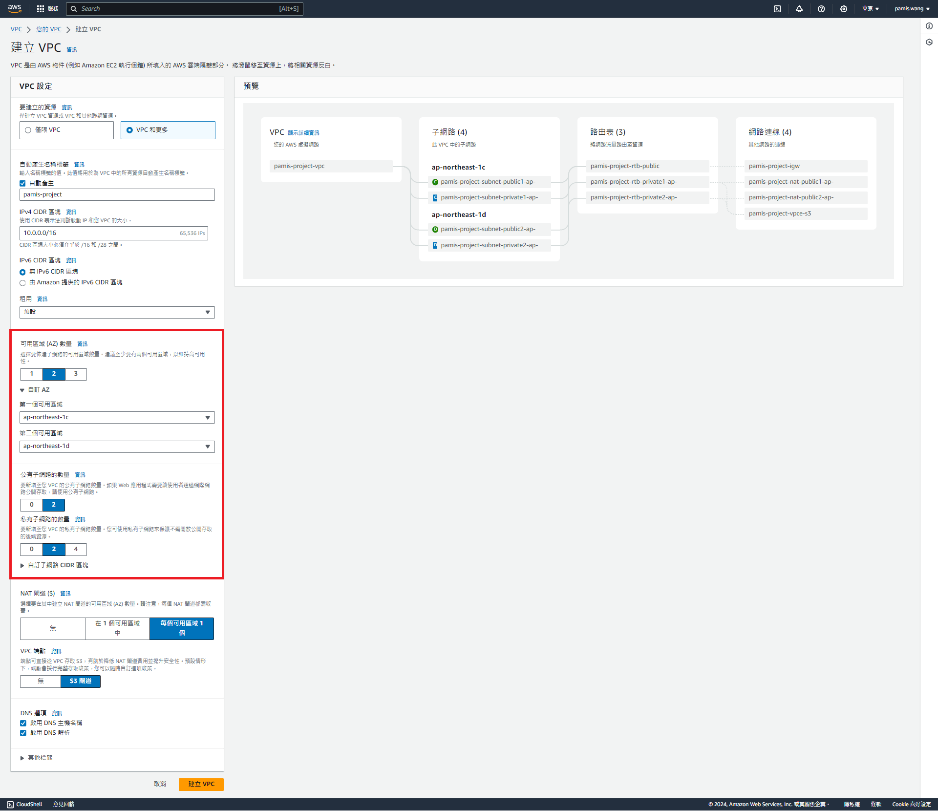Select pamis-project-vpc in preview
The height and width of the screenshot is (811, 938).
tap(331, 167)
